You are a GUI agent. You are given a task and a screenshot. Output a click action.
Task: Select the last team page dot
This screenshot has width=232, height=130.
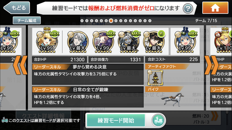[x=150, y=21]
